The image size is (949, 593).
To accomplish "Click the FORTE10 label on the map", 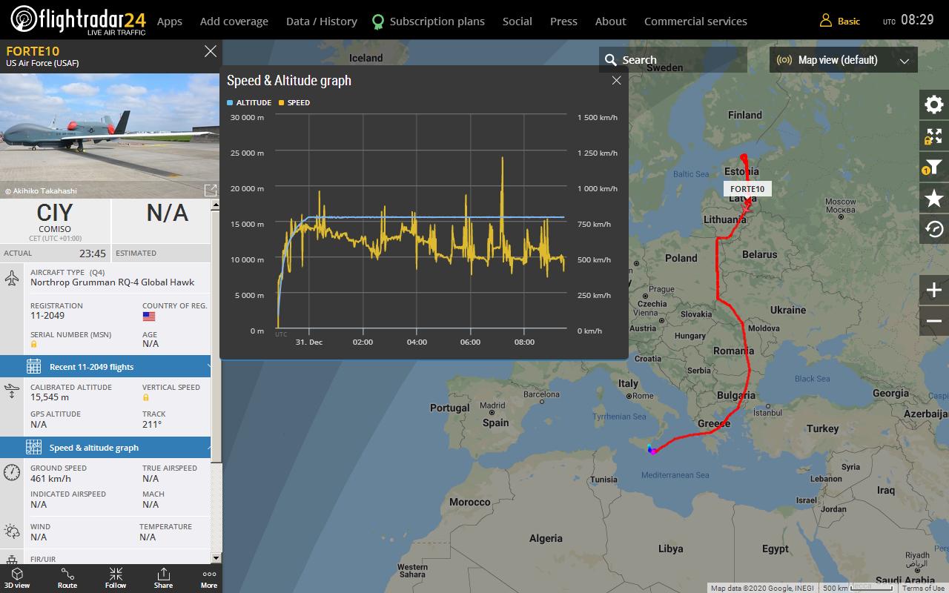I will pos(747,189).
